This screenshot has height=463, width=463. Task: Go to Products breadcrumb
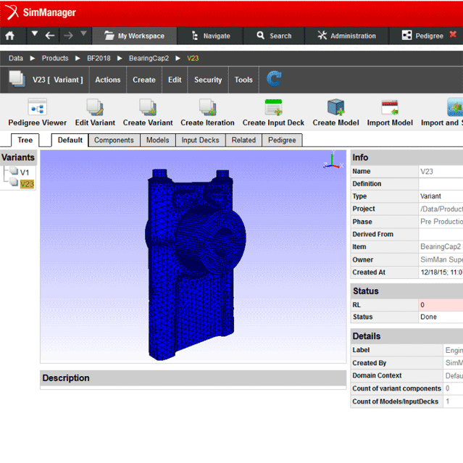click(x=55, y=58)
